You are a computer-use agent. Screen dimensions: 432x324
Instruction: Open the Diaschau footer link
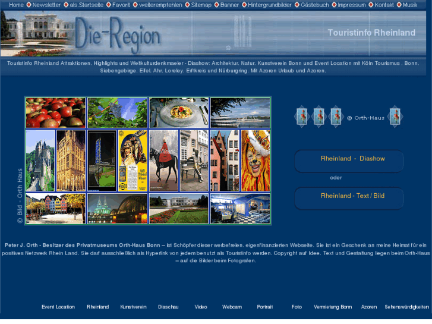168,307
